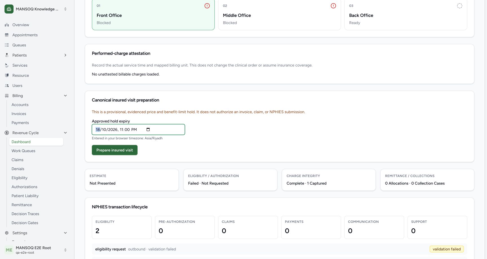This screenshot has width=487, height=259.
Task: Expand the Patients submenu arrow
Action: tap(65, 55)
